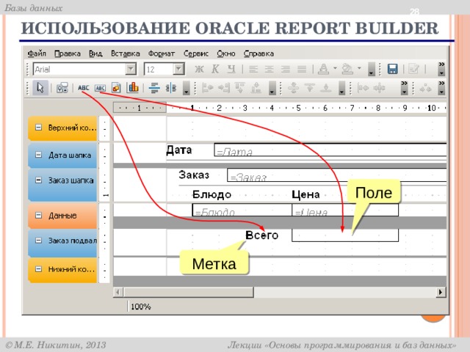Click the Save (floppy disk) icon
Screen dimensions: 470x352
(x=392, y=69)
